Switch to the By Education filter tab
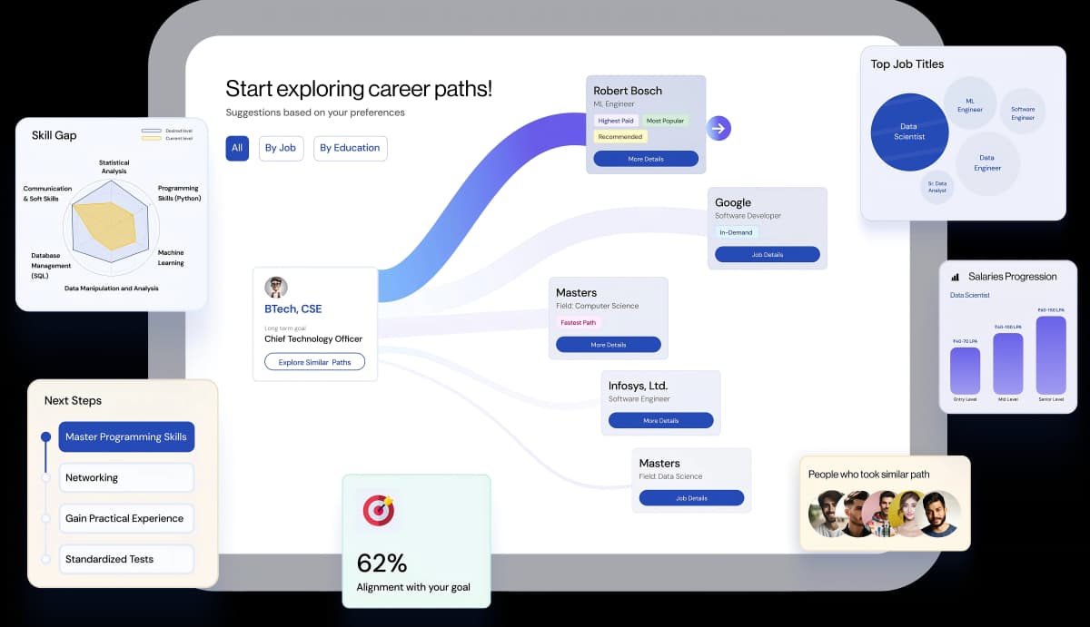This screenshot has height=627, width=1090. pyautogui.click(x=350, y=148)
